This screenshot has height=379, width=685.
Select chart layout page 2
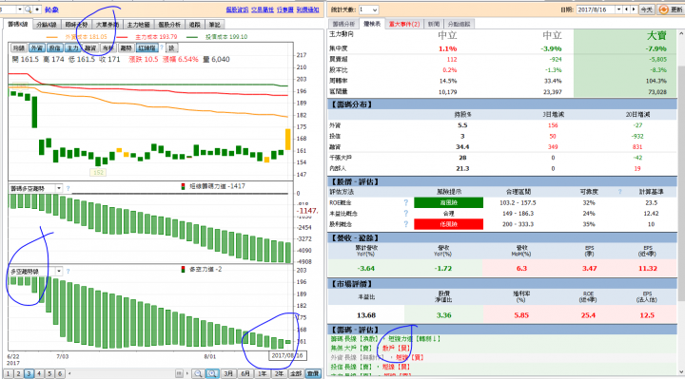tap(18, 373)
